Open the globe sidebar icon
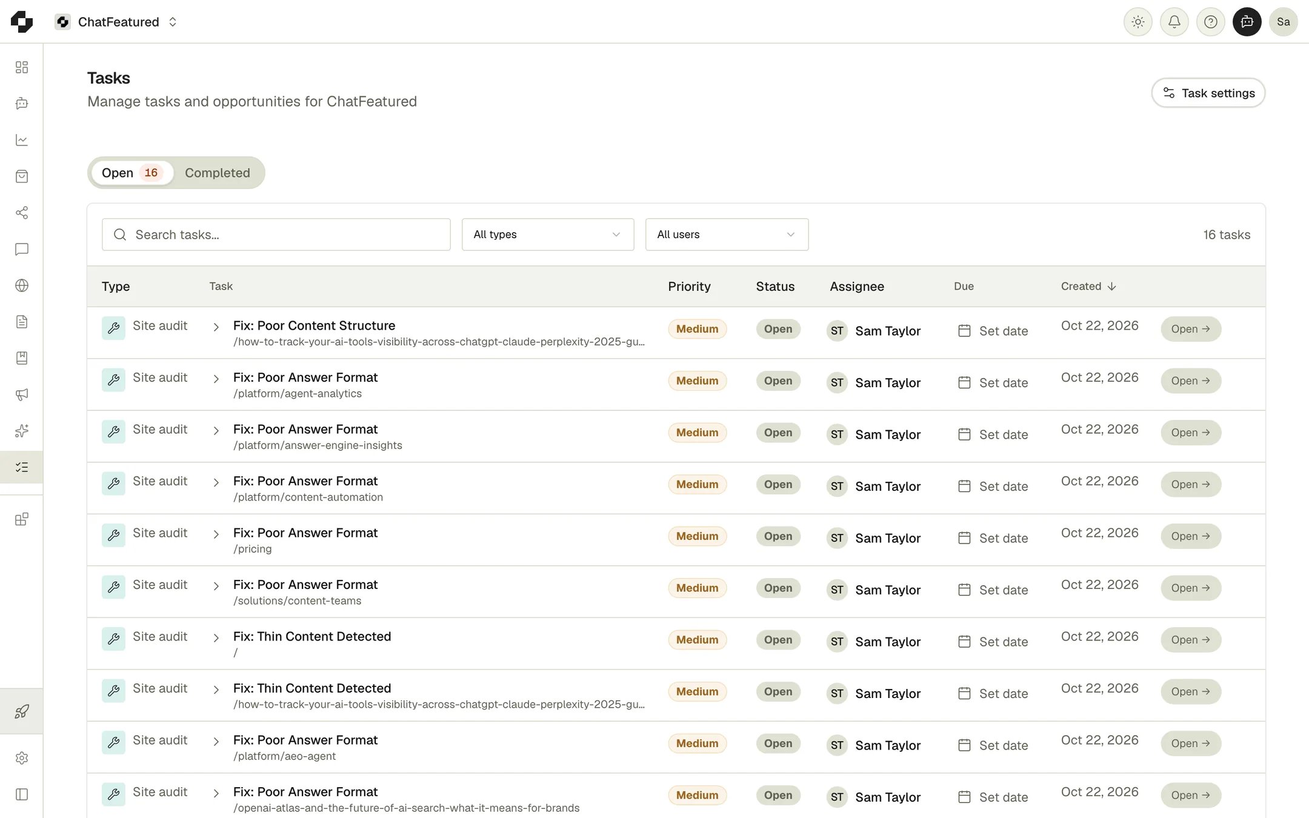Viewport: 1309px width, 818px height. [x=22, y=285]
